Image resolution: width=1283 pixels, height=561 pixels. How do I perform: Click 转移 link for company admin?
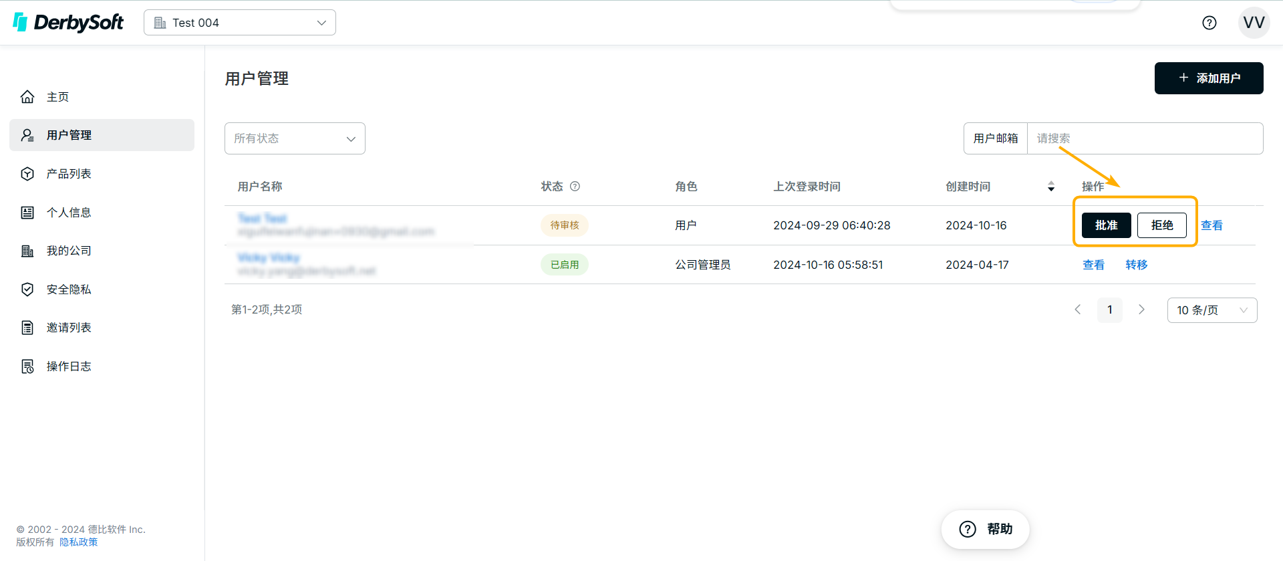pyautogui.click(x=1136, y=265)
